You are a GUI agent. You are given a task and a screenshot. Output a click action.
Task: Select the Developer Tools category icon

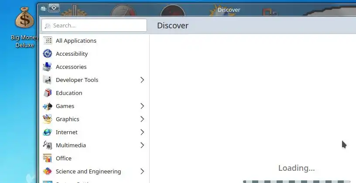pos(48,80)
